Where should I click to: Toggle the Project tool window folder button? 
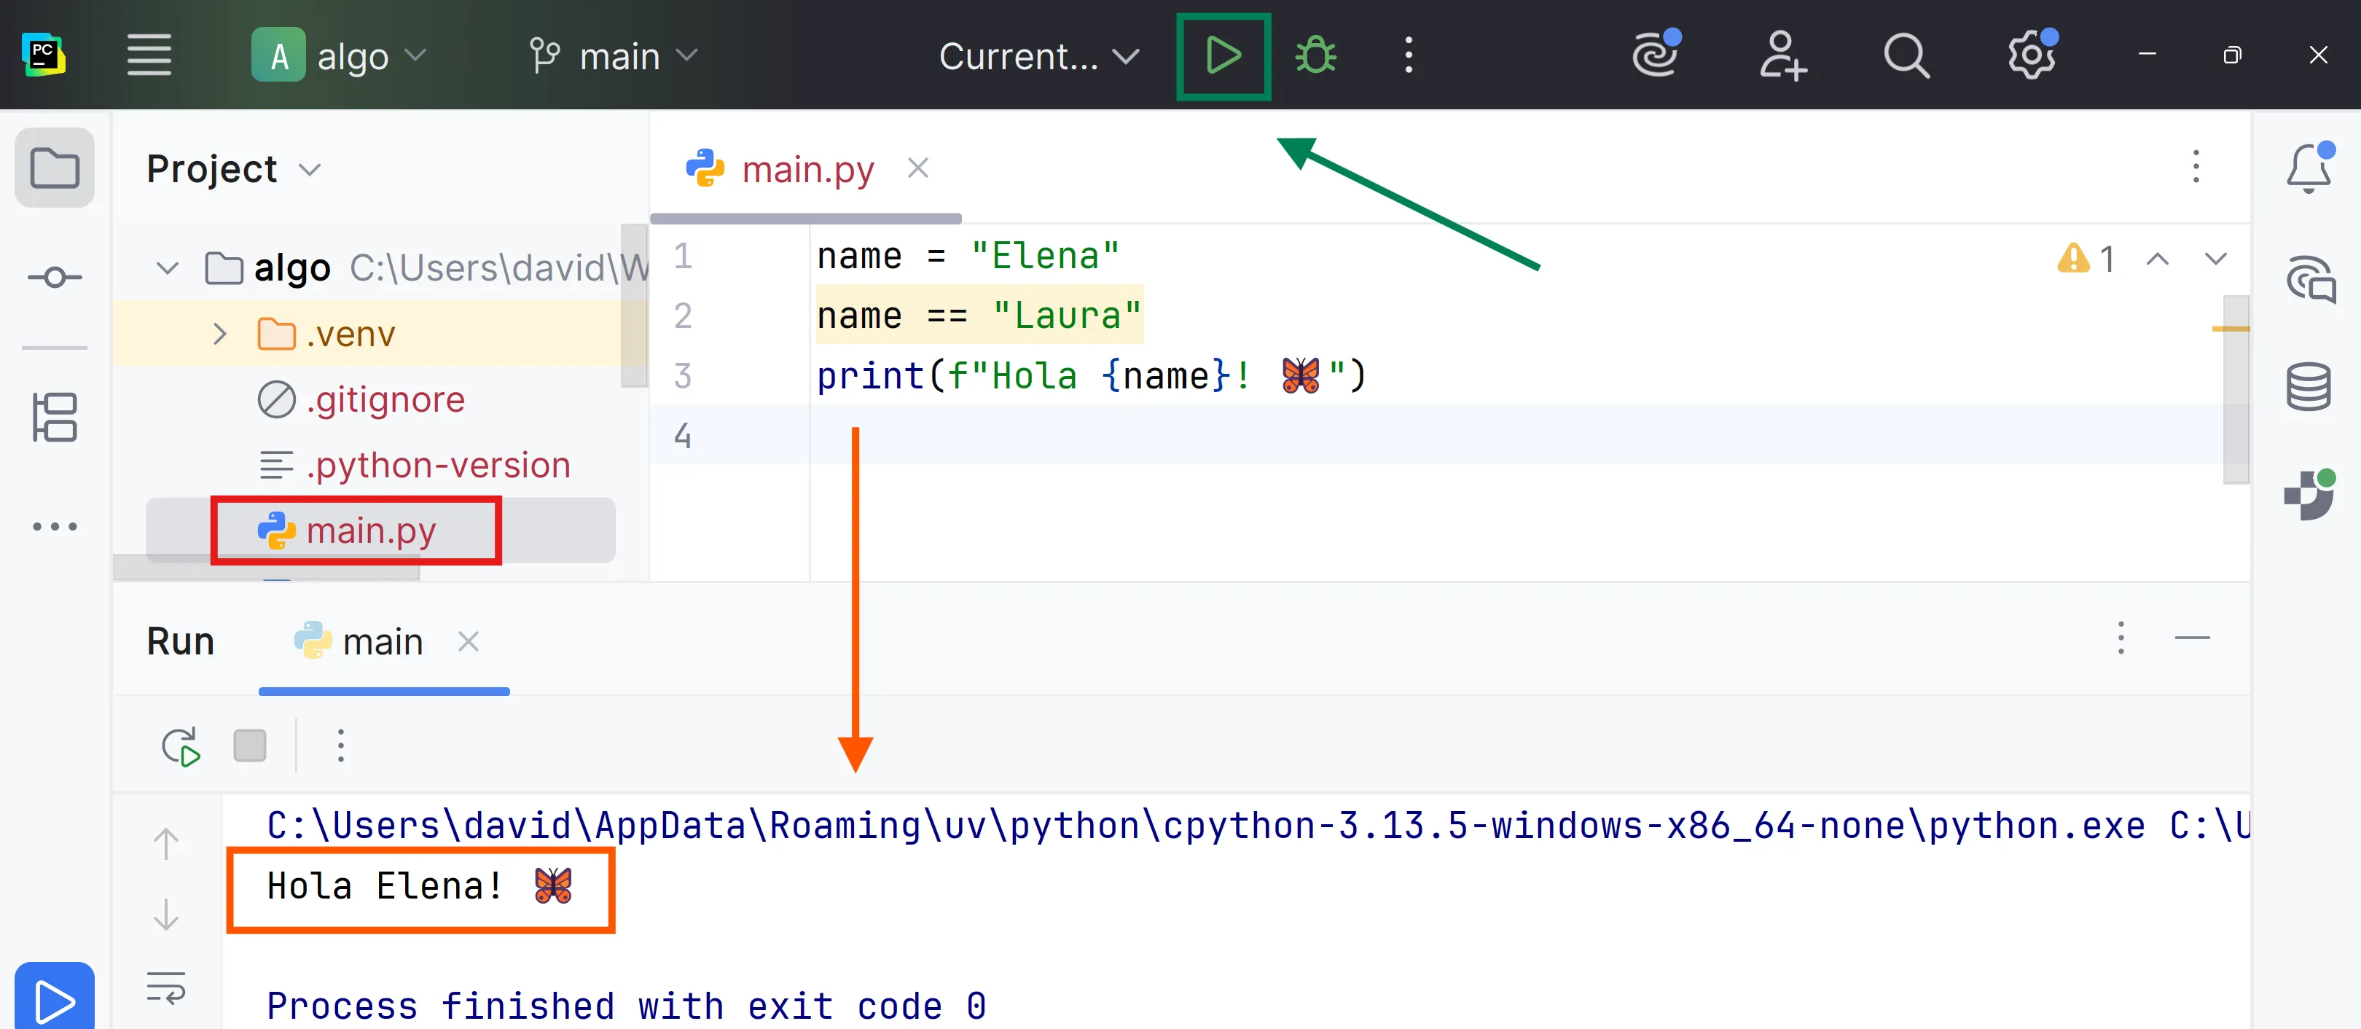(54, 168)
